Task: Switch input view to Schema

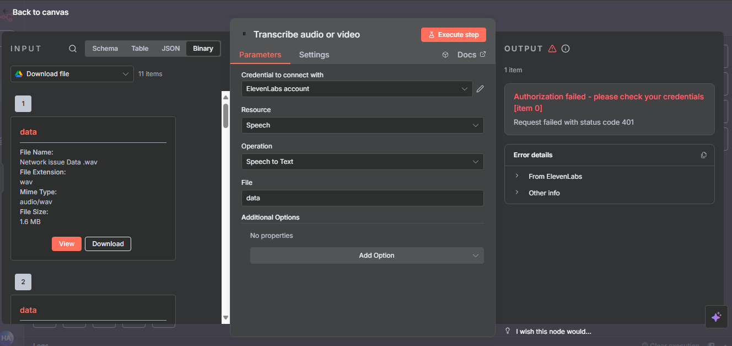Action: point(105,49)
